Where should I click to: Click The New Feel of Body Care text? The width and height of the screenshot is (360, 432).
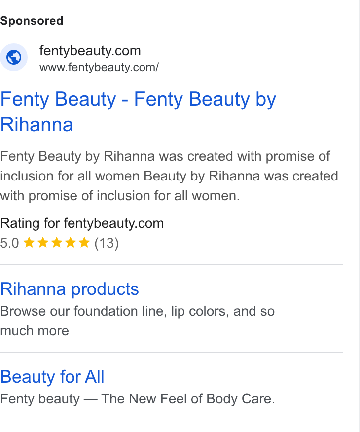[188, 399]
